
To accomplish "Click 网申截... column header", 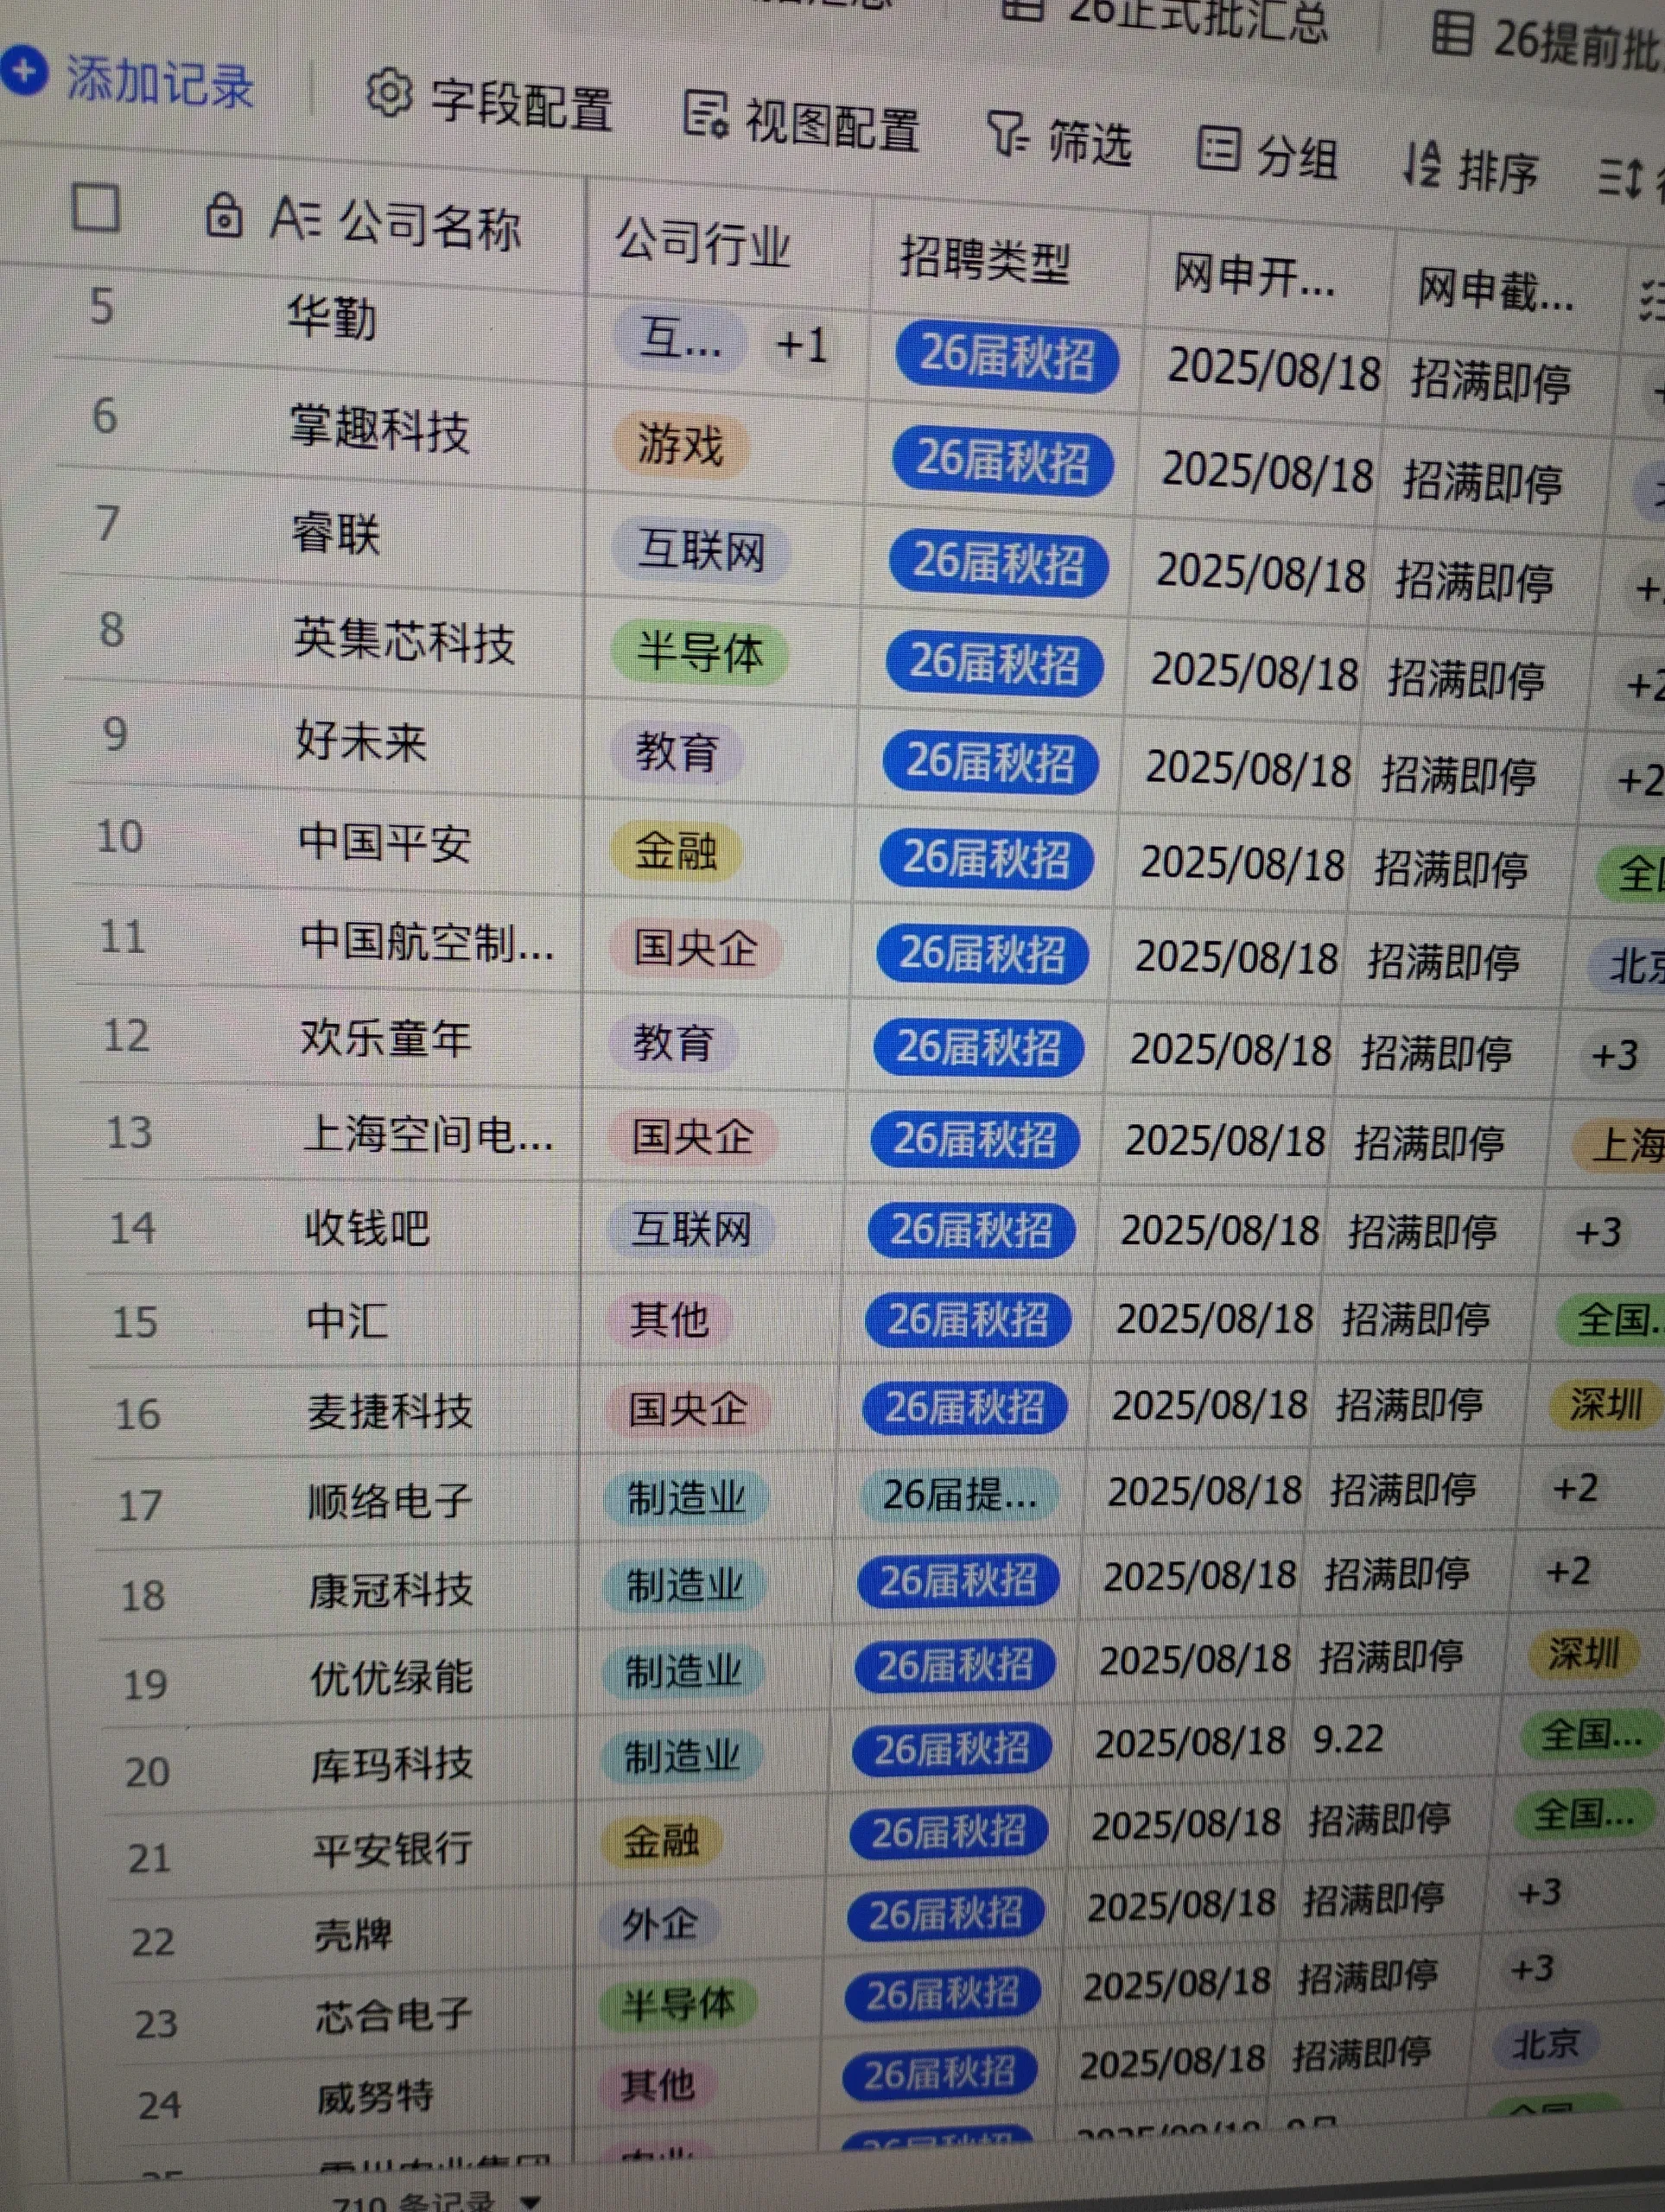I will 1495,290.
